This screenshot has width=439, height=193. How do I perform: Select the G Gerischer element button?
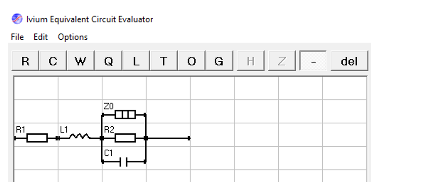point(219,61)
